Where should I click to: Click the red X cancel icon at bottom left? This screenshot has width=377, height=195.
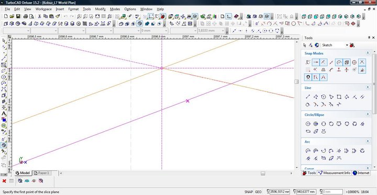(4, 181)
